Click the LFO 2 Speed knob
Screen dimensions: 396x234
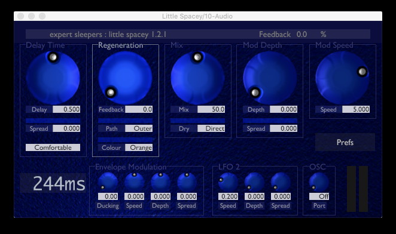tap(228, 182)
